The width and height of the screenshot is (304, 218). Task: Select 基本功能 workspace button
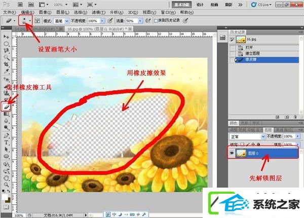(182, 5)
